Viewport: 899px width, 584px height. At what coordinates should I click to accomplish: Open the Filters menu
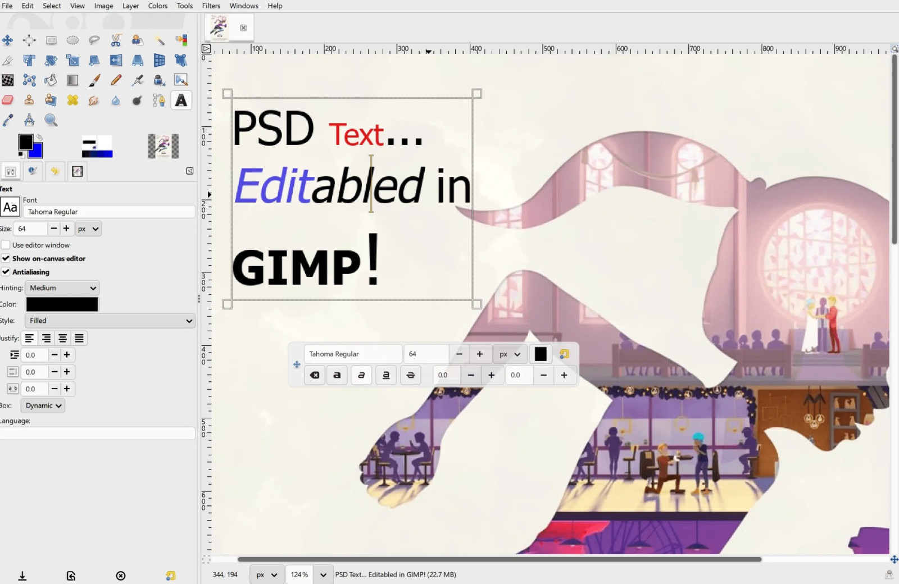click(211, 6)
